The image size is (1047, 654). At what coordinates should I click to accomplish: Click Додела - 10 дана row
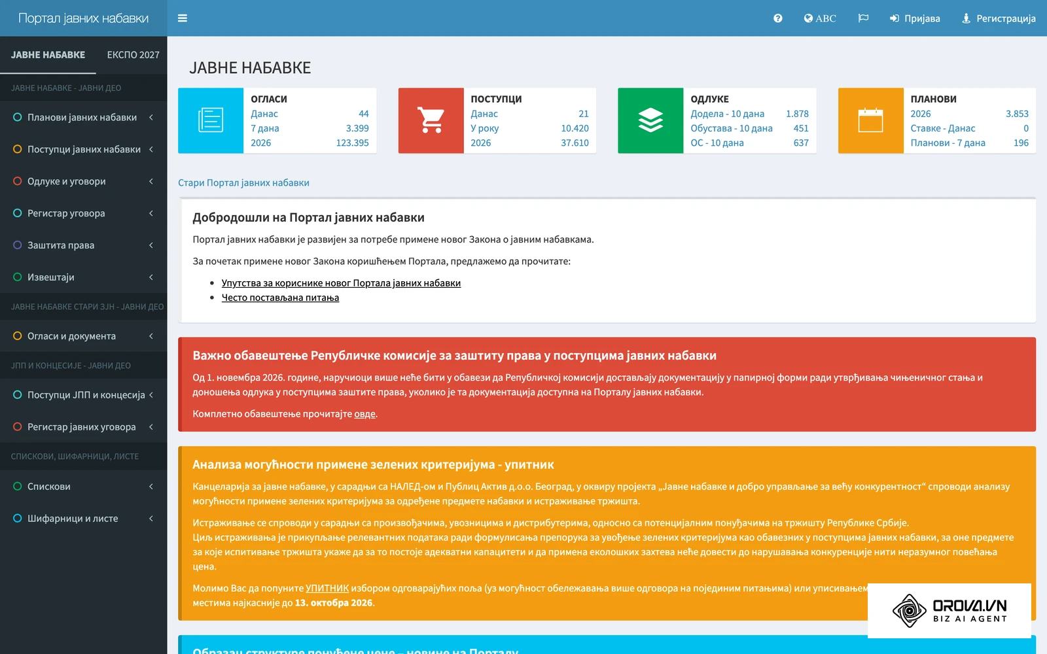tap(749, 114)
